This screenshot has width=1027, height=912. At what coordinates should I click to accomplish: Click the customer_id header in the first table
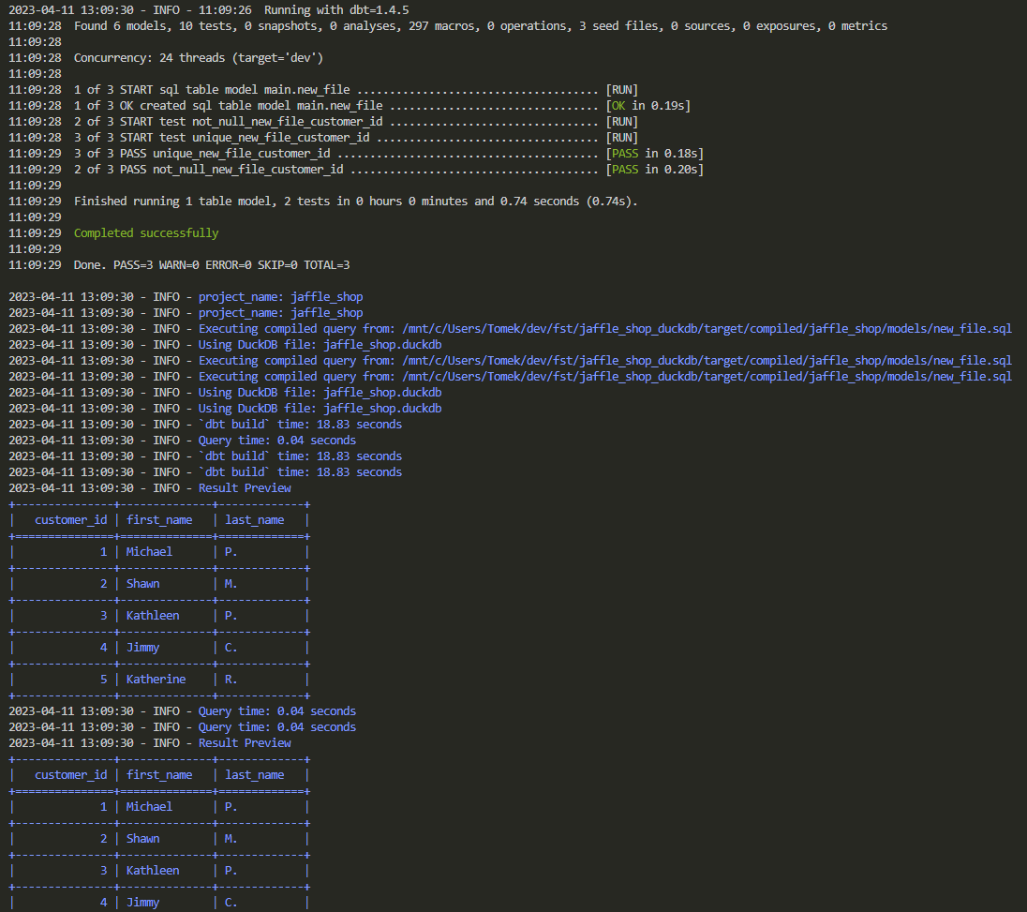coord(70,520)
